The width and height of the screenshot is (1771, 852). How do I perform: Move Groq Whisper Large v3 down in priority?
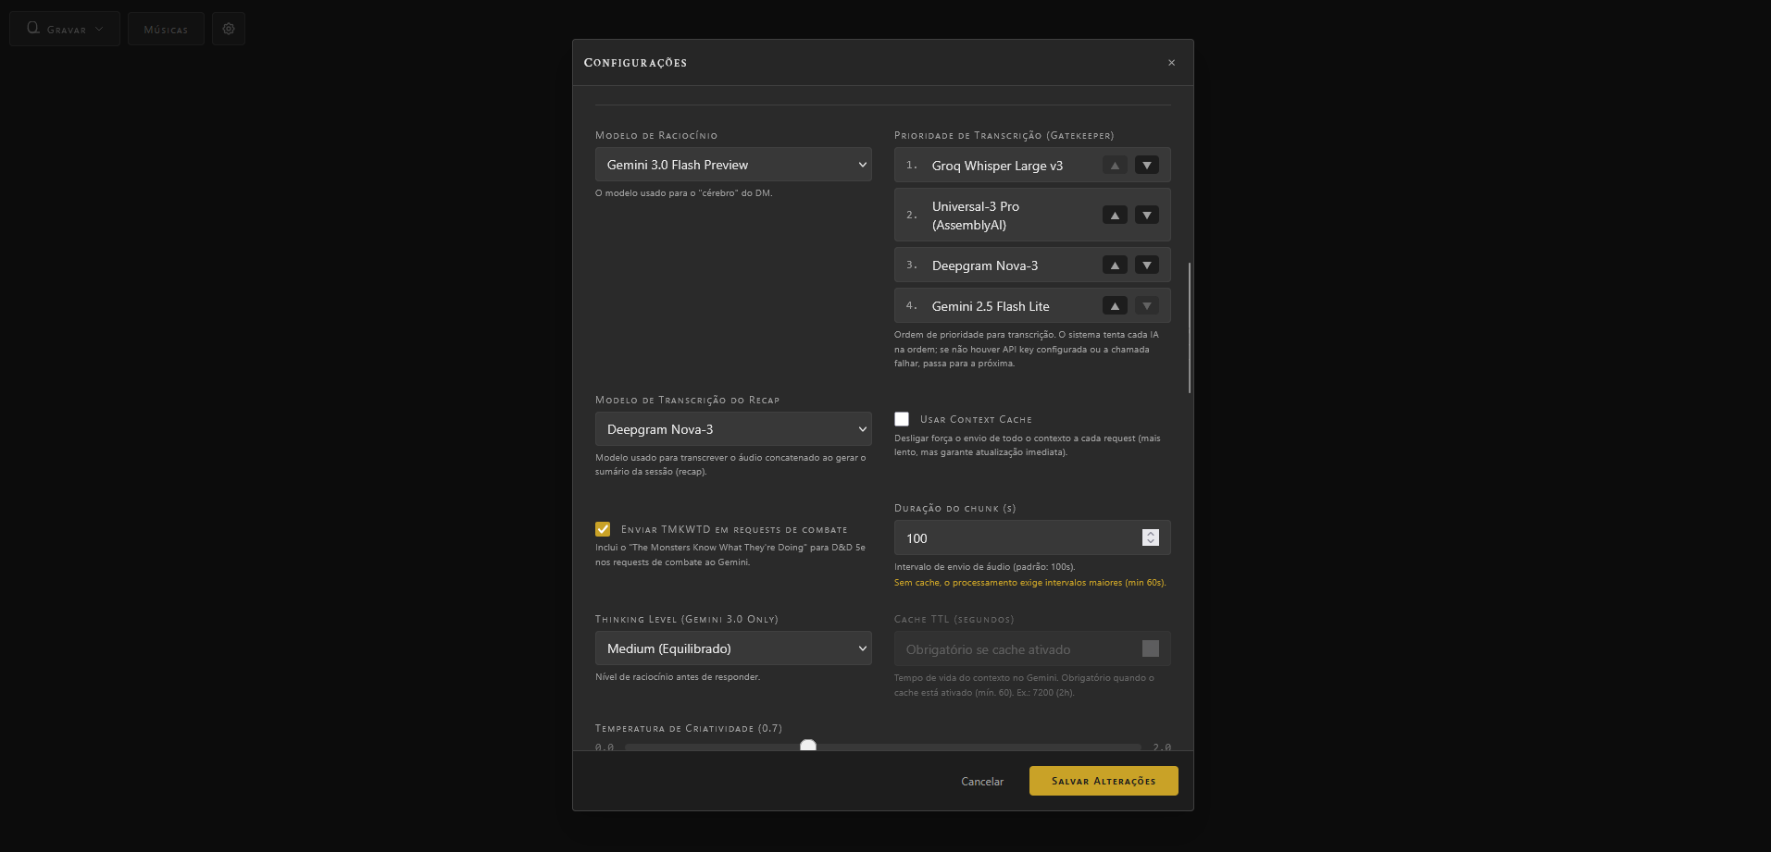pyautogui.click(x=1146, y=165)
